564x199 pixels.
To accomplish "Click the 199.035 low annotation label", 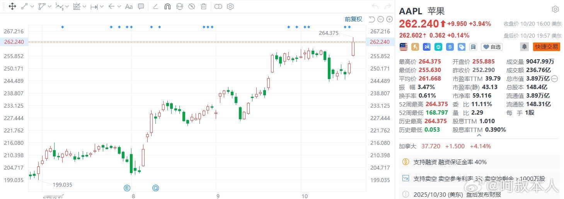I will (x=62, y=185).
